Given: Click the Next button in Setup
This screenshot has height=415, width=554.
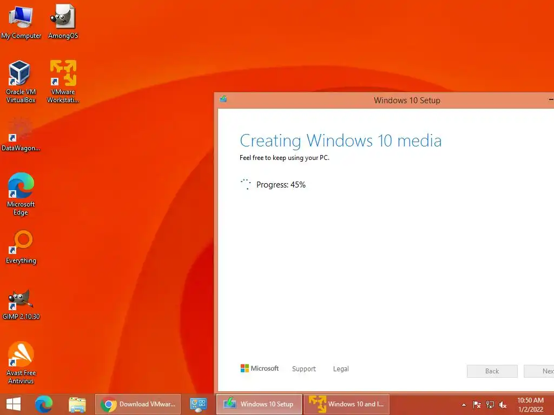Looking at the screenshot, I should [539, 371].
